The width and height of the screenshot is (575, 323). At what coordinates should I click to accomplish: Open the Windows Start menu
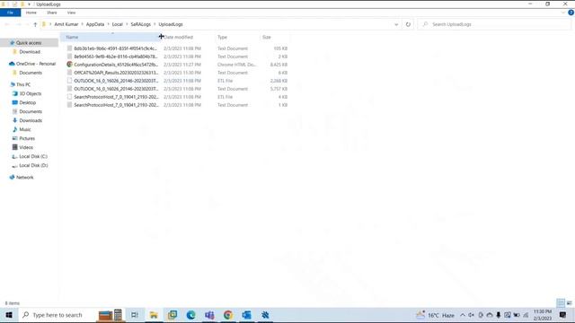[9, 315]
